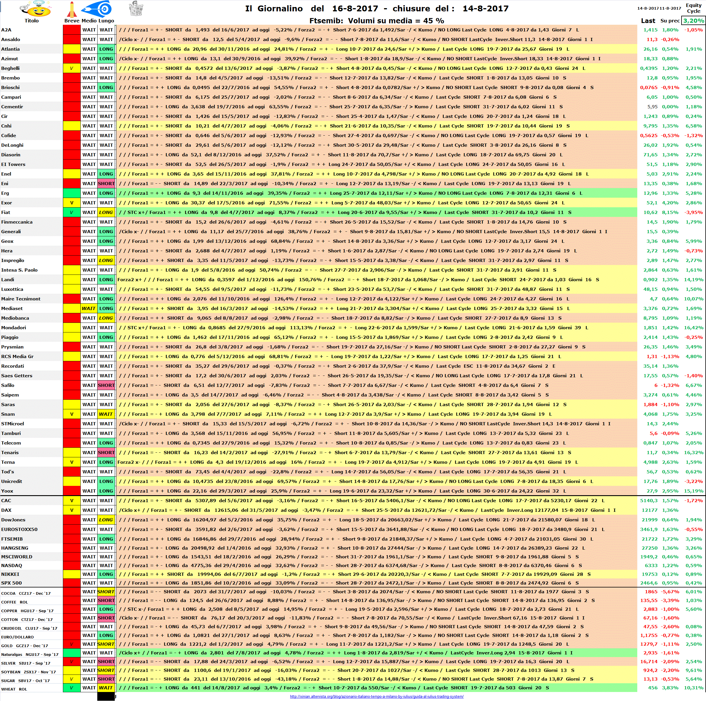Open the xinian.altervista.org guide link at bottom
This screenshot has height=701, width=706.
coord(377,696)
